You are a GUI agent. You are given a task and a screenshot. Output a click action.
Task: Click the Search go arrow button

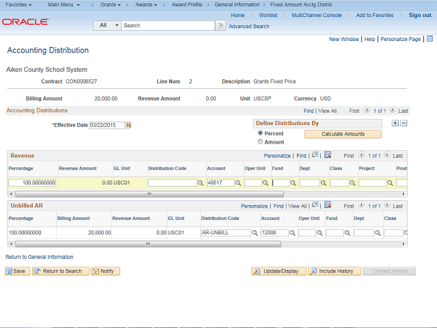tap(221, 25)
